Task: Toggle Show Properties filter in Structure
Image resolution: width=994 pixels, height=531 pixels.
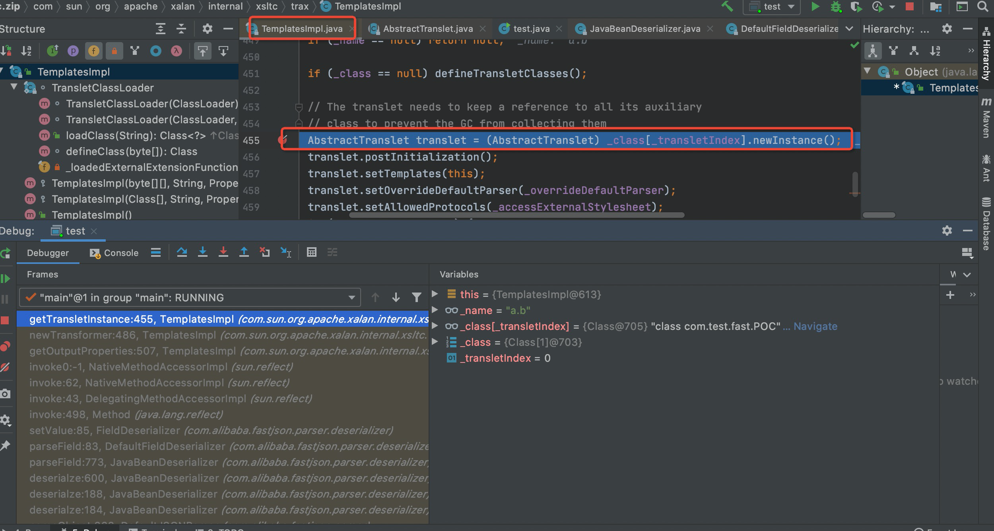Action: point(73,51)
